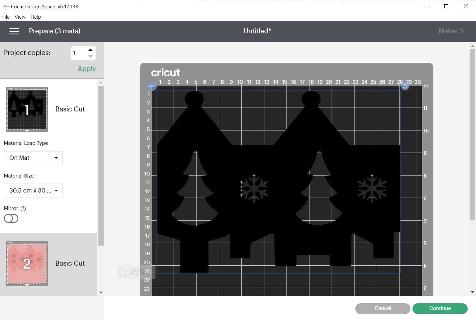Screen dimensions: 476x320
Task: Open the hamburger menu
Action: pos(14,31)
